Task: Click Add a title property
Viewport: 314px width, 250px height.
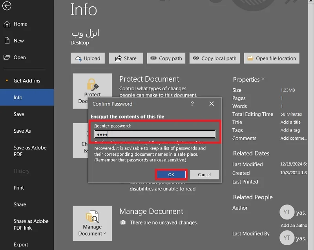Action: 290,122
